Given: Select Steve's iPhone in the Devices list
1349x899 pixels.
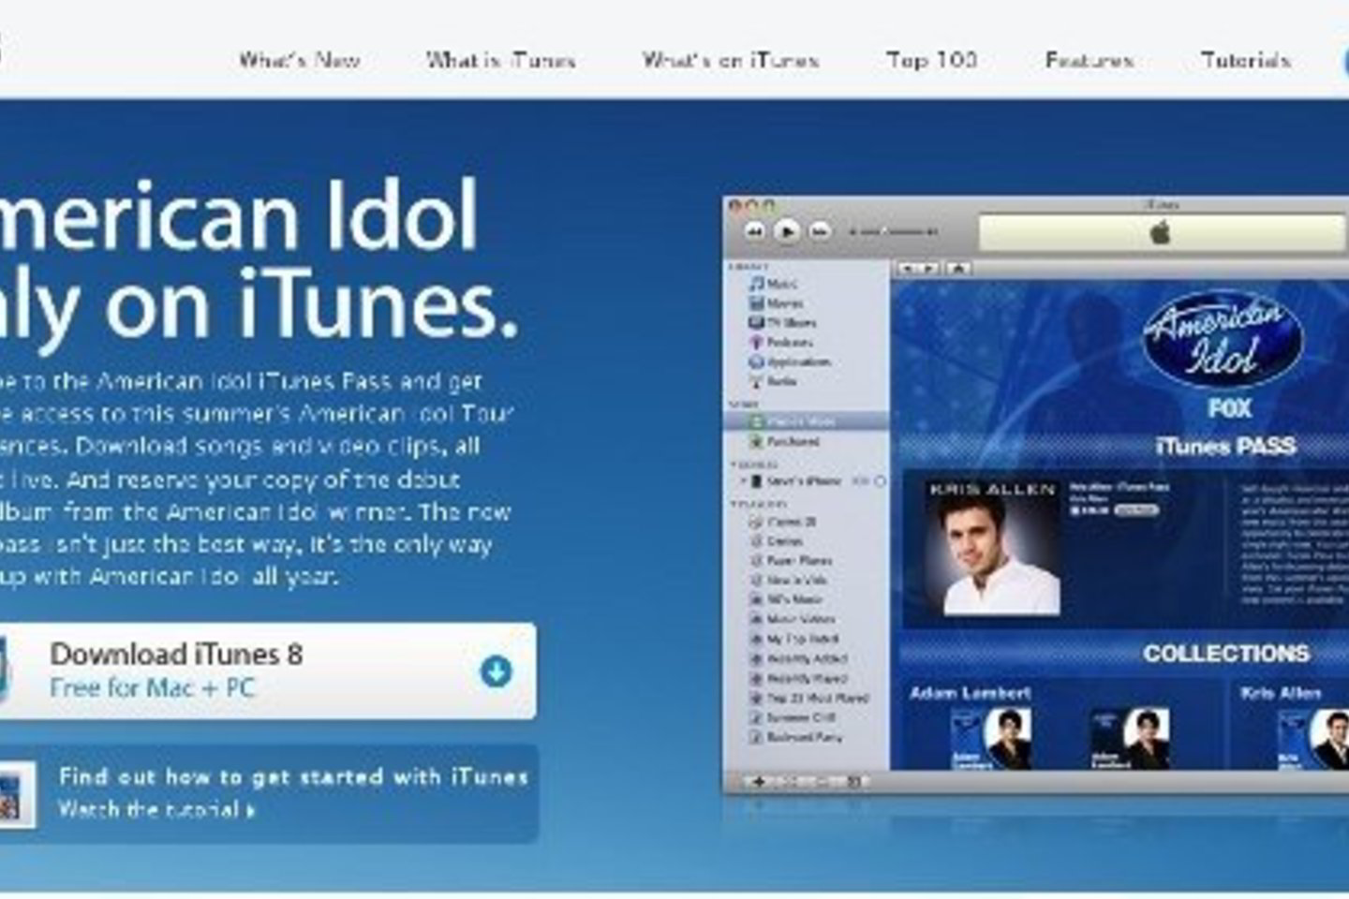Looking at the screenshot, I should (x=794, y=481).
